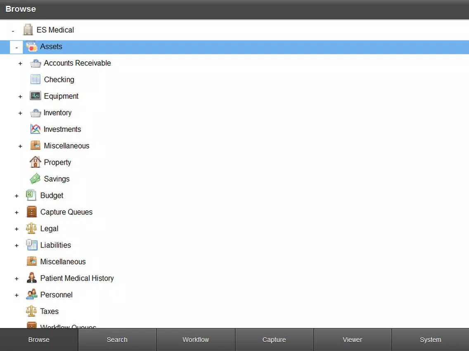469x351 pixels.
Task: Click the box icon of root-level Miscellaneous
Action: tap(31, 262)
